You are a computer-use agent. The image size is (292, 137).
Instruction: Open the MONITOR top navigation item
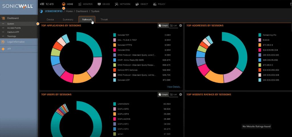pos(85,4)
